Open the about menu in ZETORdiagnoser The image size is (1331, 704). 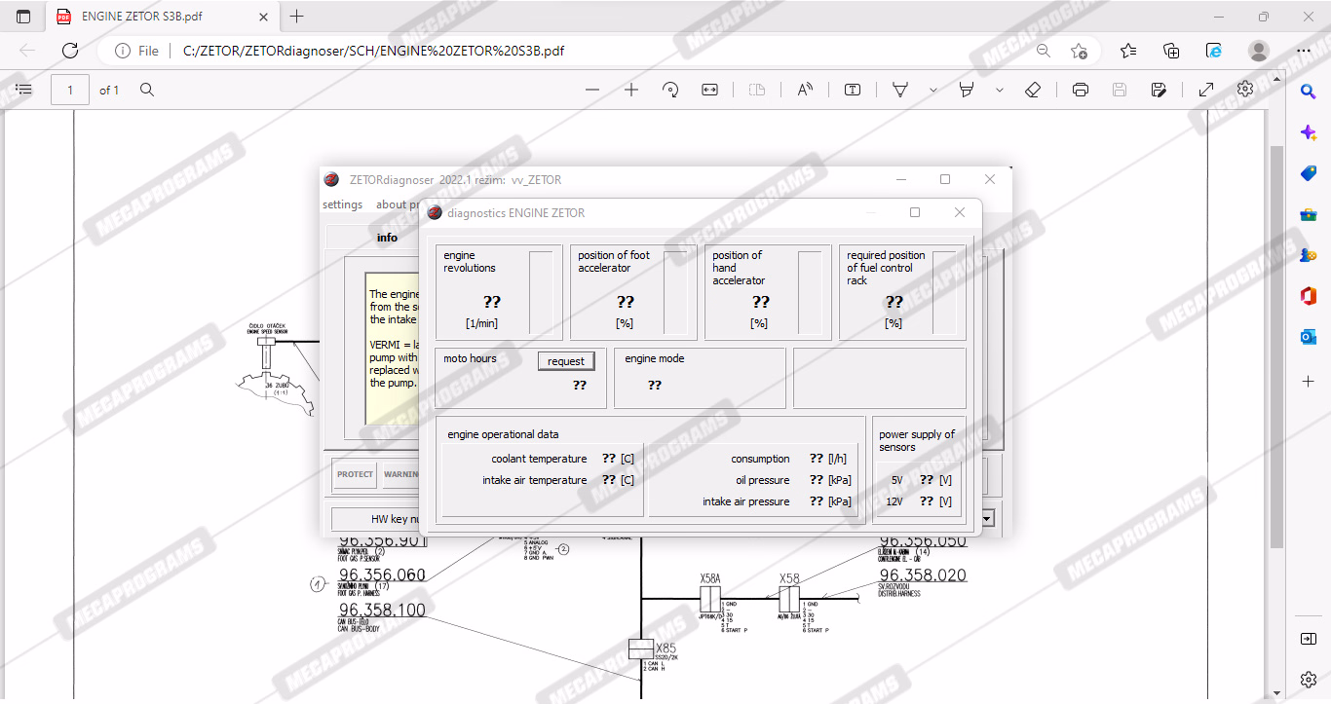click(x=397, y=204)
